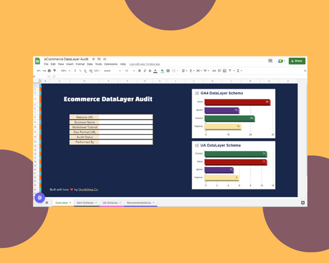
Task: Open the font size dropdown
Action: (130, 70)
